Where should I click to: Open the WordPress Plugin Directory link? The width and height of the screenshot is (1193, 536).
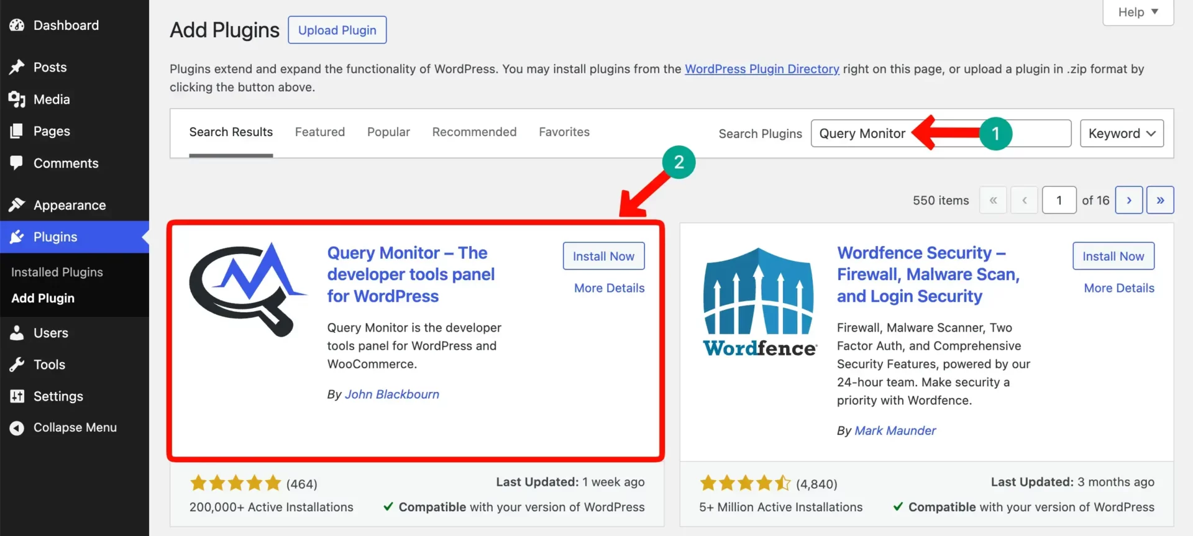(x=762, y=69)
